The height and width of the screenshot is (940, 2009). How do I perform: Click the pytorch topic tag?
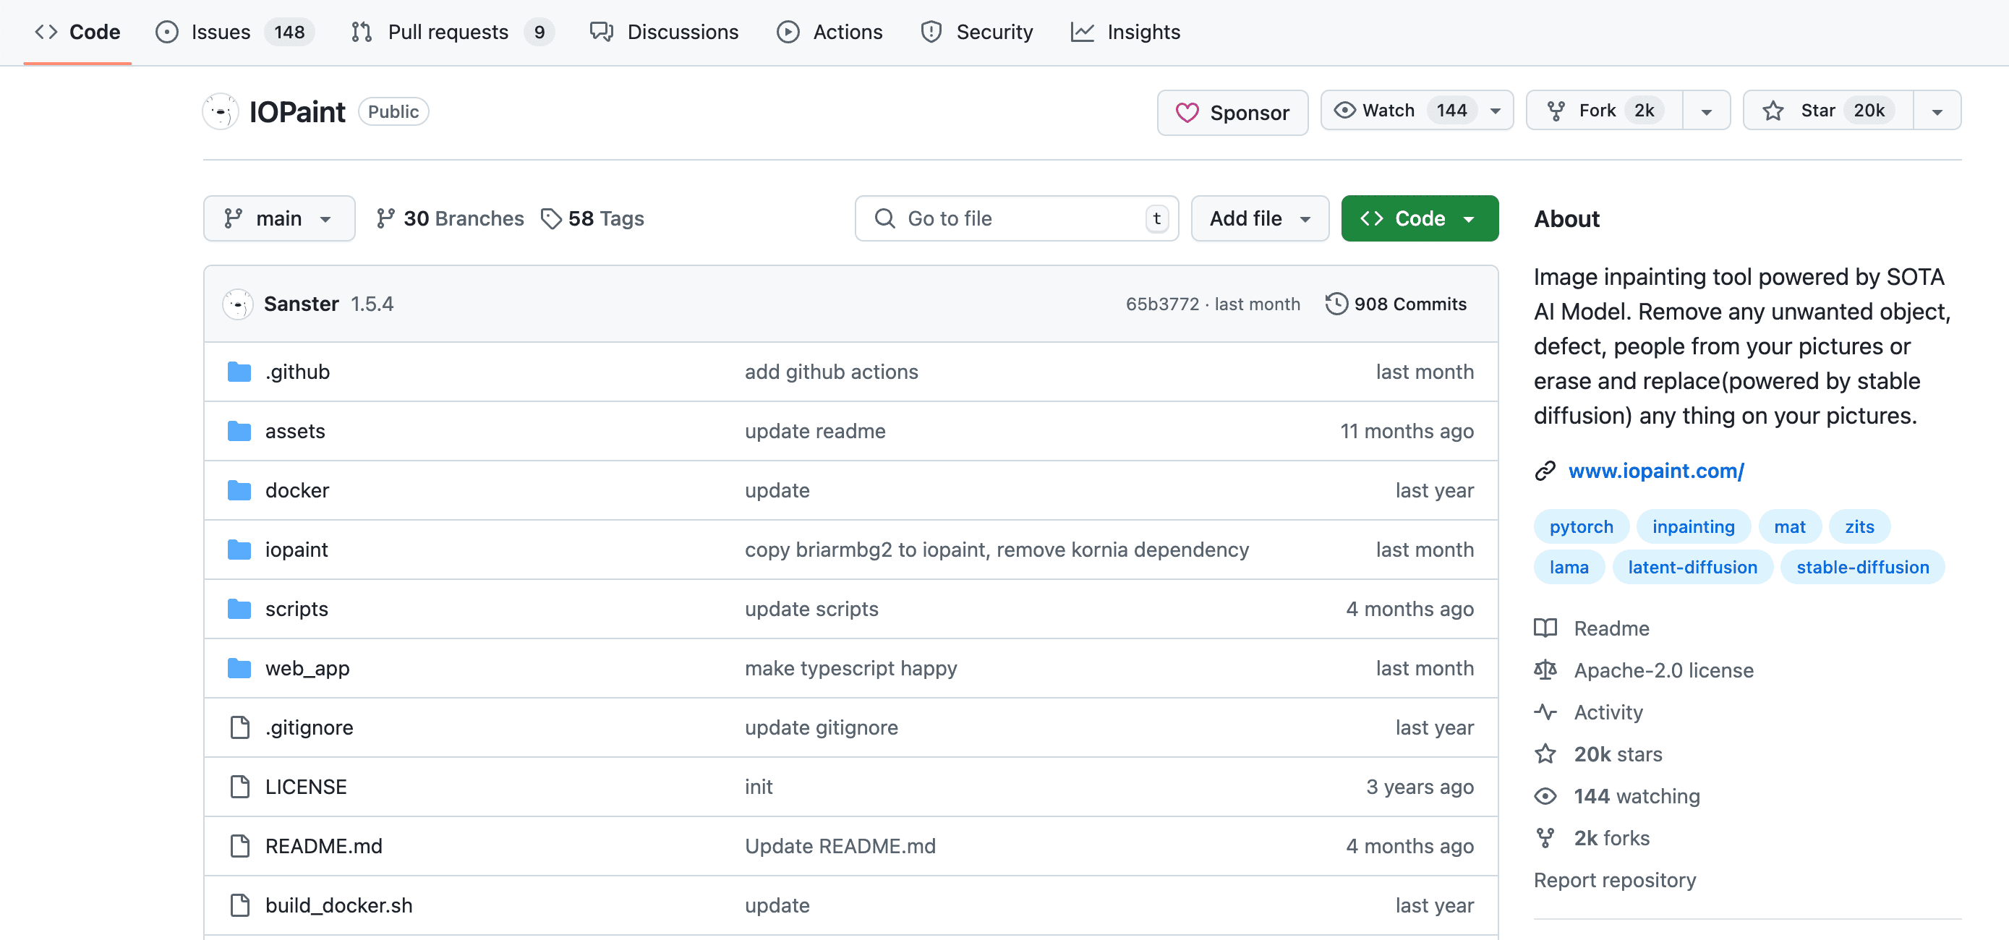pos(1582,526)
